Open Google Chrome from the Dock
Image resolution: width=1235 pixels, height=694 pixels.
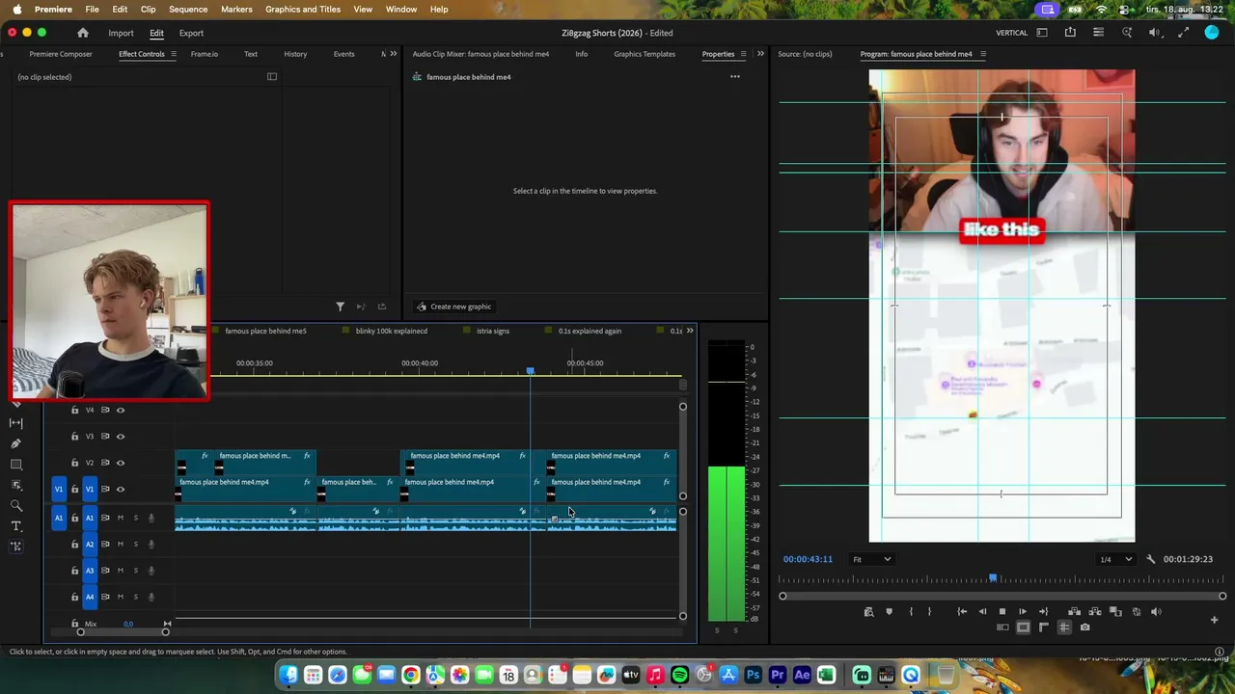(x=411, y=675)
